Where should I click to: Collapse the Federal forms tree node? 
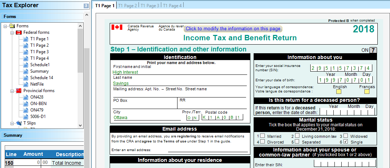(12, 32)
